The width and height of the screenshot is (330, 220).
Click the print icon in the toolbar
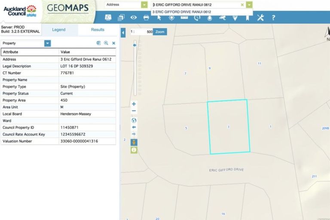point(146,18)
